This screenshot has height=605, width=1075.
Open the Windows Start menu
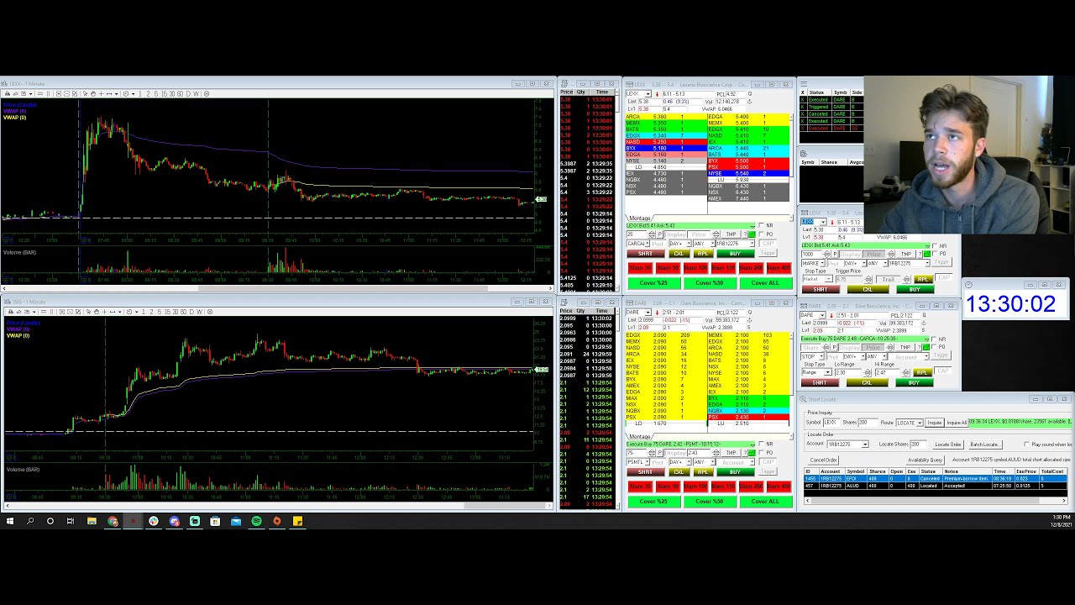(x=9, y=521)
